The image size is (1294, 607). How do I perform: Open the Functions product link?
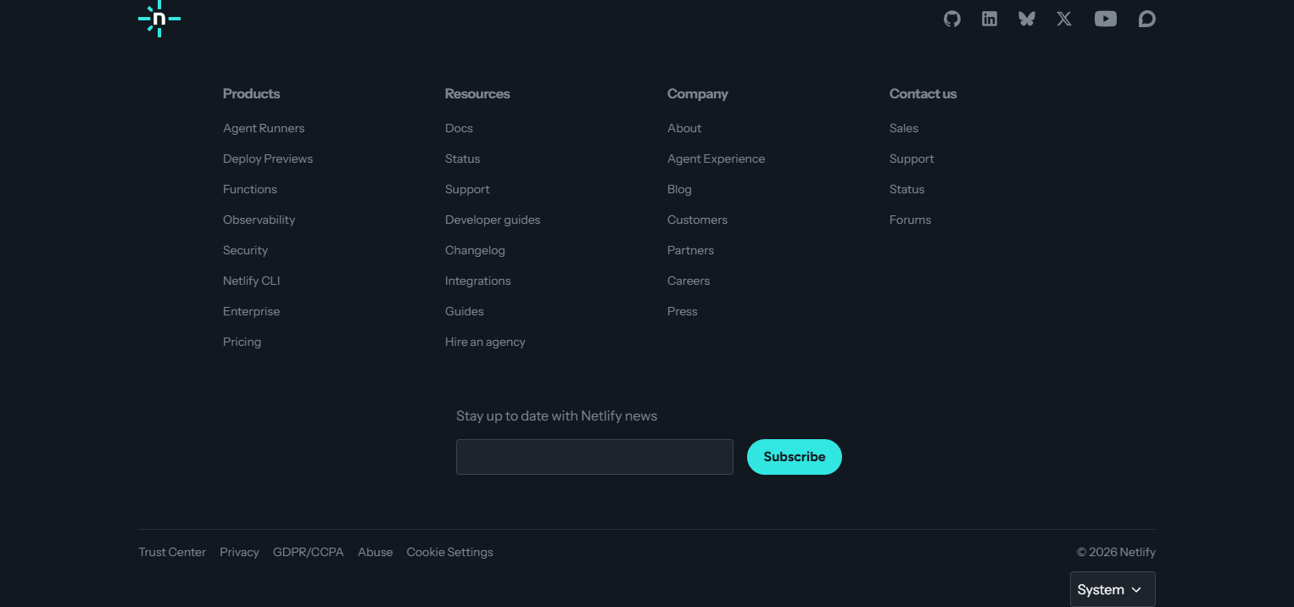coord(250,189)
